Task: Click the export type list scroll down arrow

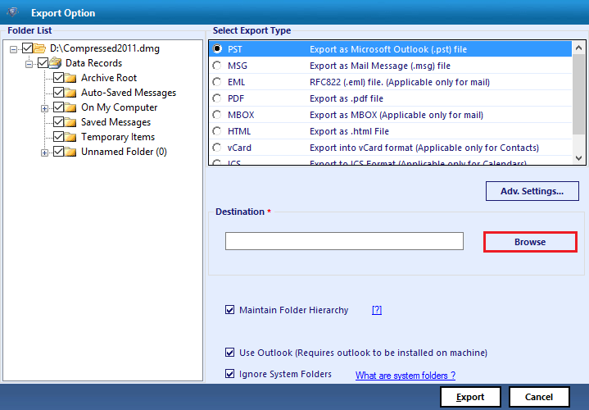Action: click(x=579, y=158)
